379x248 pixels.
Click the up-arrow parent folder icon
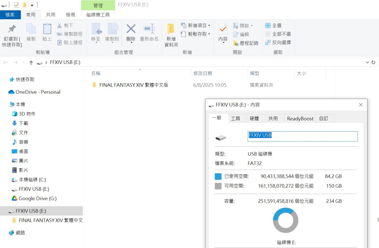click(31, 62)
